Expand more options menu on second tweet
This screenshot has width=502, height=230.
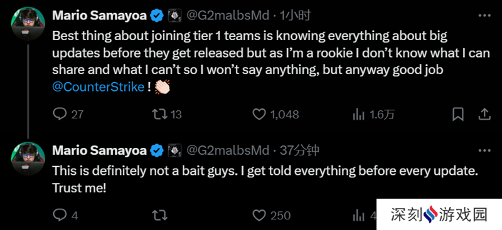pyautogui.click(x=484, y=150)
